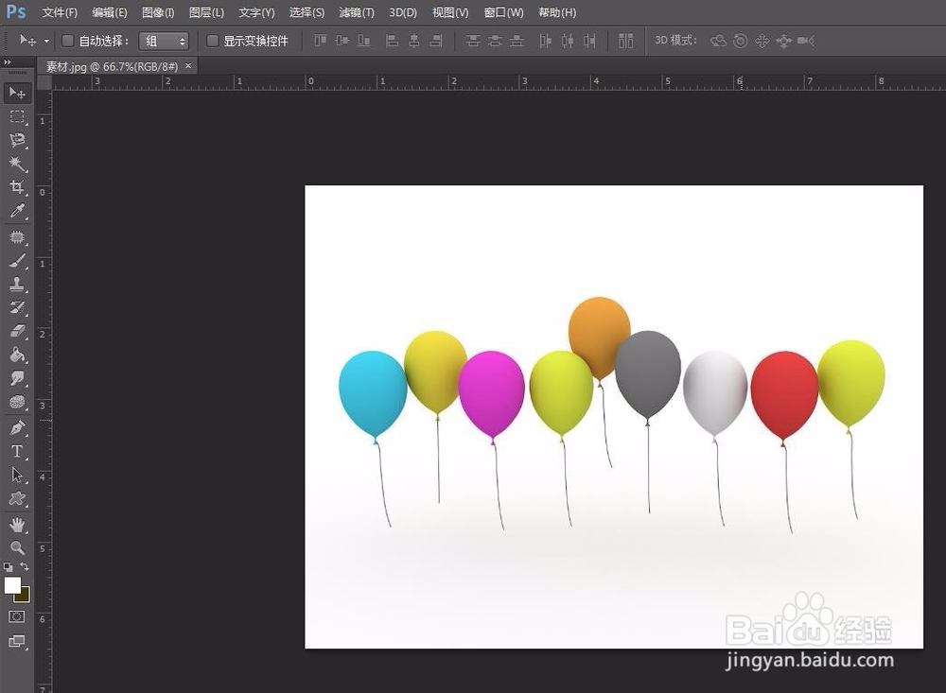Select the Paint Bucket tool
Screen dimensions: 946x693
point(17,355)
